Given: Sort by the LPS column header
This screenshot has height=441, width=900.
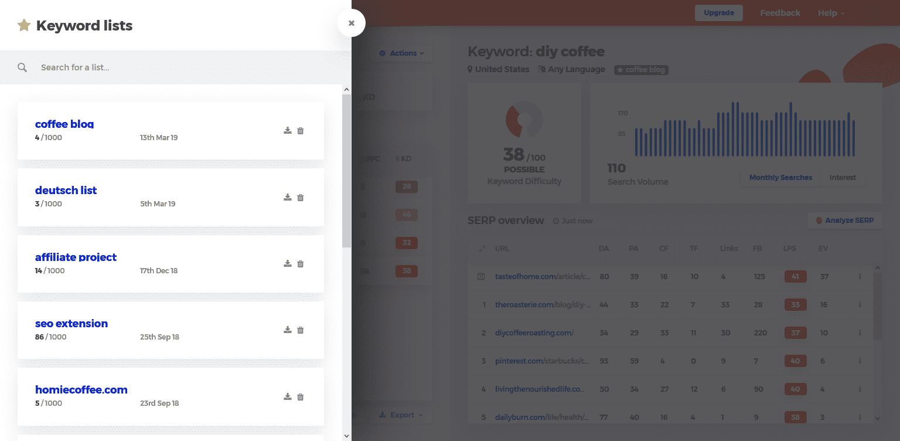Looking at the screenshot, I should pyautogui.click(x=790, y=248).
